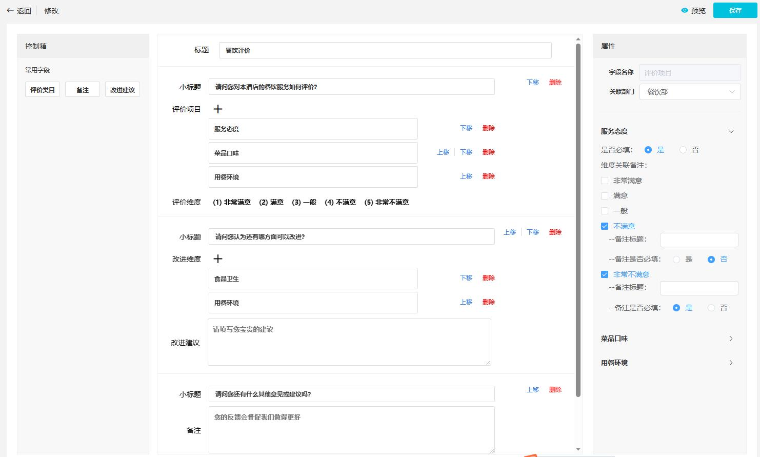Select 否 for 是否必填
Image resolution: width=760 pixels, height=457 pixels.
coord(683,150)
